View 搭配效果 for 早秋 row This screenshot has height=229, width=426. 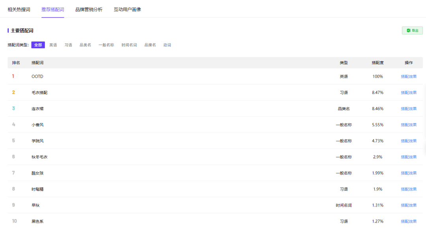409,205
